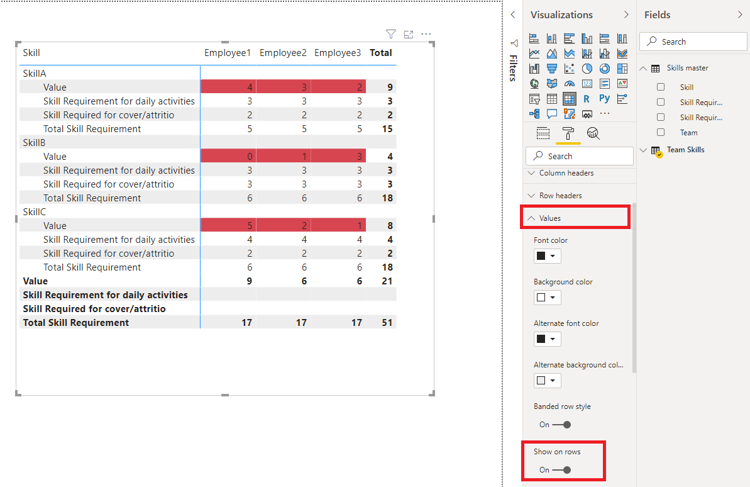Select the KPI visual

click(x=622, y=84)
